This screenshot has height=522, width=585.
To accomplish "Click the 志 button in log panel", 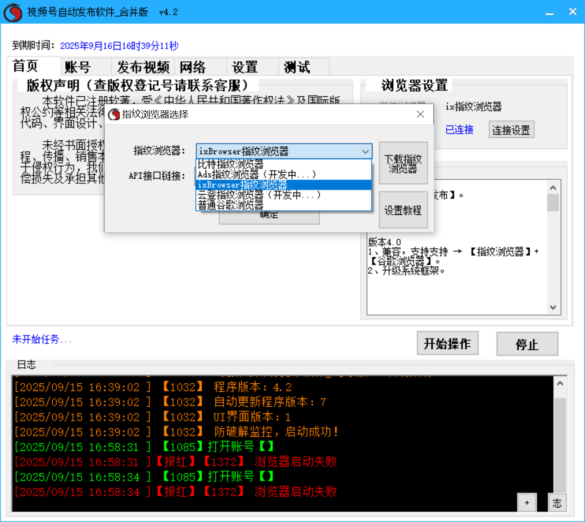I will pyautogui.click(x=557, y=503).
